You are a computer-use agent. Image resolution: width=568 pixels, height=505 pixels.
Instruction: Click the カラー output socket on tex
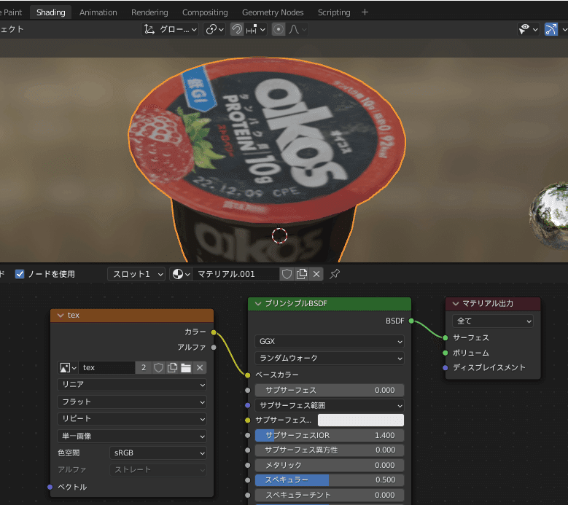(x=214, y=332)
